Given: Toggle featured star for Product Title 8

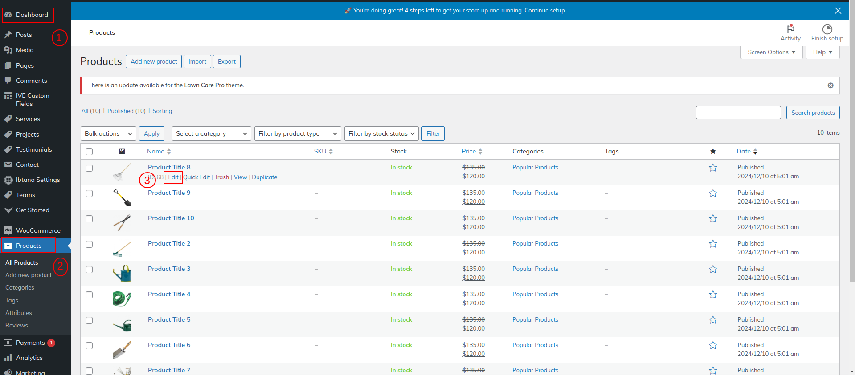Looking at the screenshot, I should 713,168.
